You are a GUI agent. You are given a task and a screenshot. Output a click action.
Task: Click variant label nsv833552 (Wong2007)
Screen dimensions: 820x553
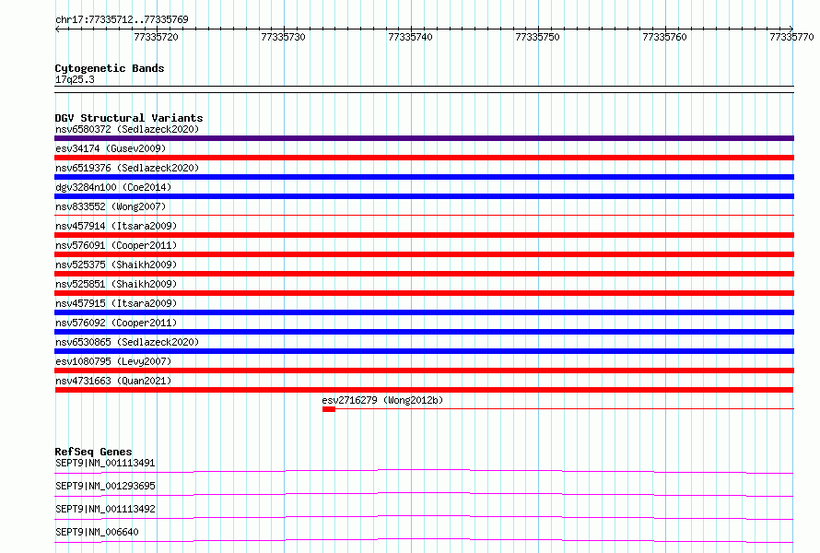pos(111,206)
